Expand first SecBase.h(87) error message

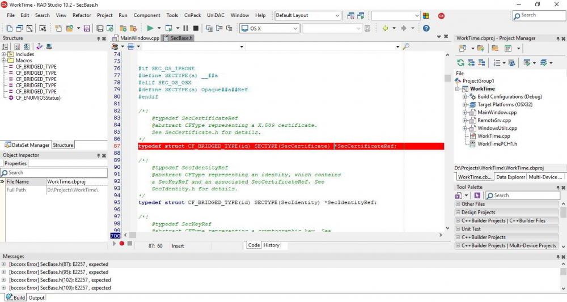point(3,265)
